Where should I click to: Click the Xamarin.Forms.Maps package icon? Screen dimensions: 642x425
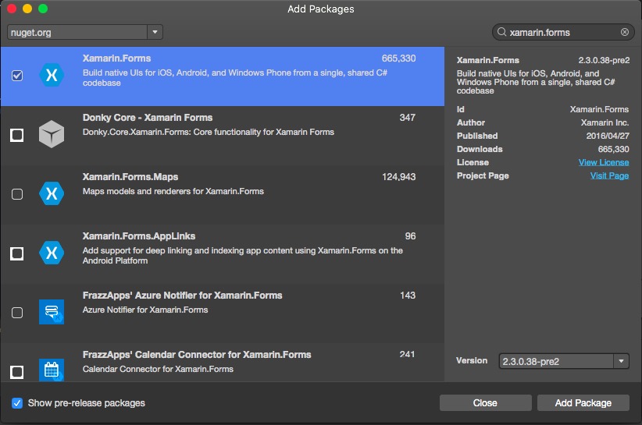point(52,193)
